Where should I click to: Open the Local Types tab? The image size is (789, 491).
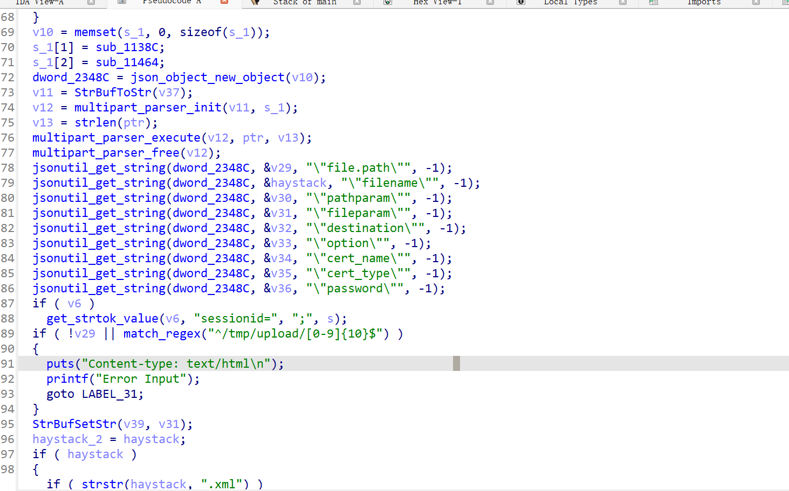[571, 2]
